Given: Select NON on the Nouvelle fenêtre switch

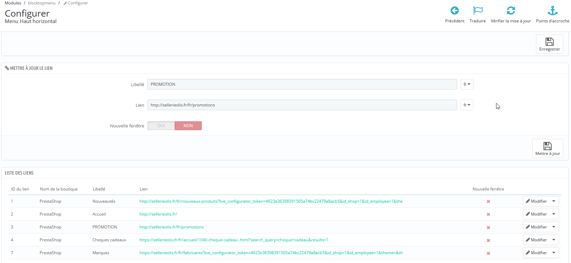Looking at the screenshot, I should point(188,126).
